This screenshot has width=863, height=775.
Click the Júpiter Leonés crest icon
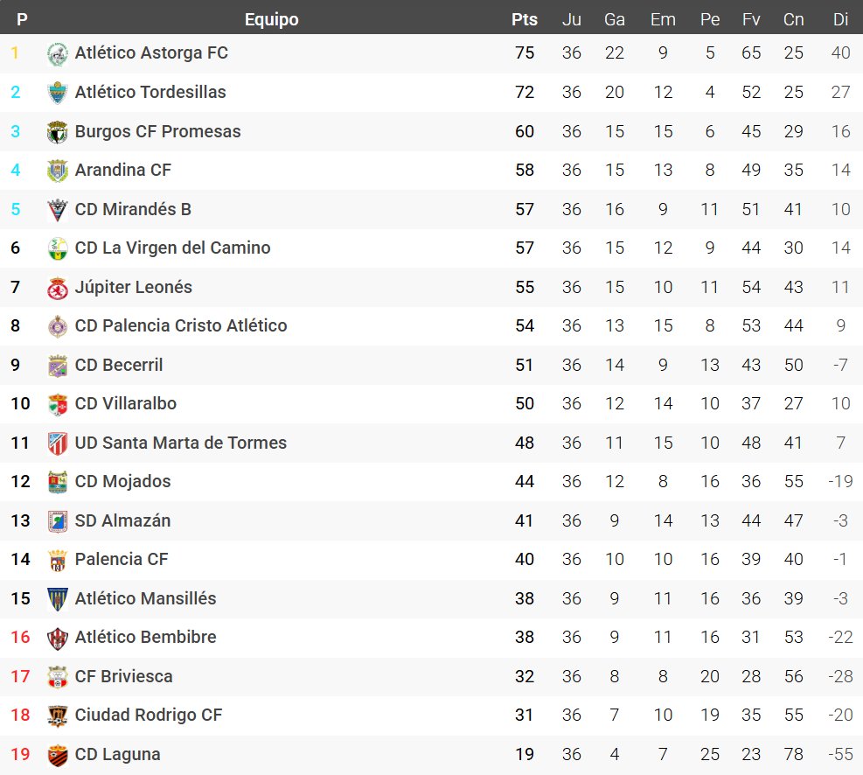pos(57,288)
